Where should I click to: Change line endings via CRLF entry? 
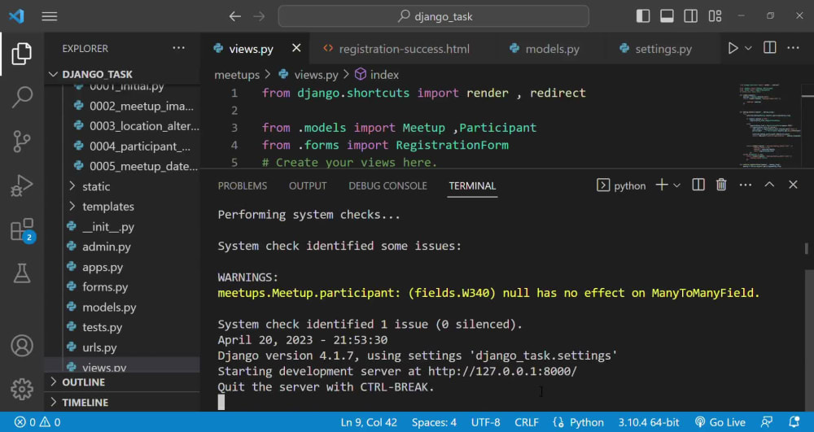coord(527,422)
